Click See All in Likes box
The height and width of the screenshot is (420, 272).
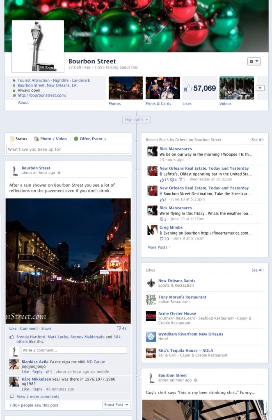click(x=257, y=270)
